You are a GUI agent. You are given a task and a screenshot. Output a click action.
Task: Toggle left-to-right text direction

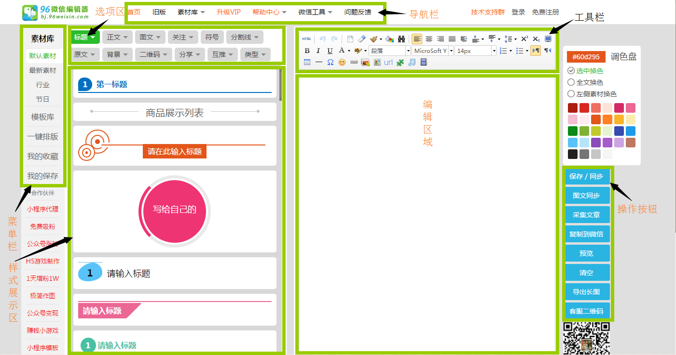(x=536, y=51)
